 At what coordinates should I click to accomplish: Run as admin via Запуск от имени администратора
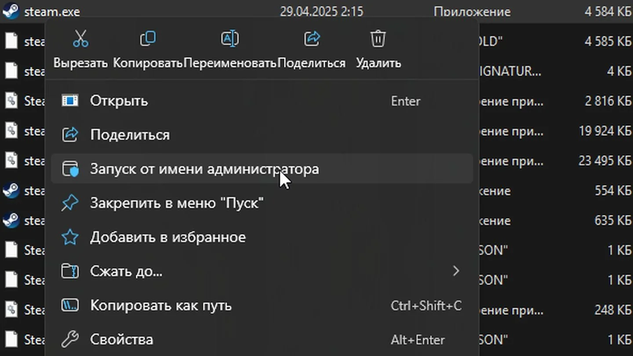[x=262, y=169]
